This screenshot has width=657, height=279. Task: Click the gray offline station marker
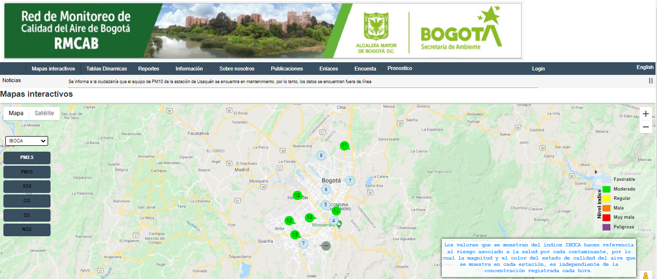(326, 246)
